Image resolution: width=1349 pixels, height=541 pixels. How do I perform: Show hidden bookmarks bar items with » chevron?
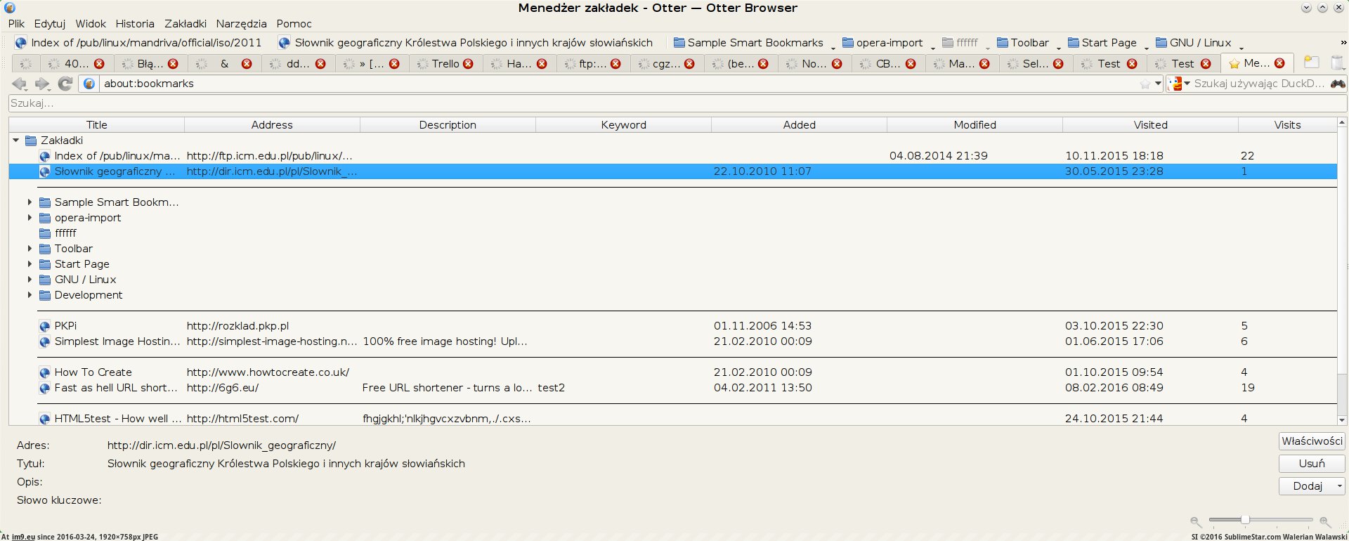1343,42
